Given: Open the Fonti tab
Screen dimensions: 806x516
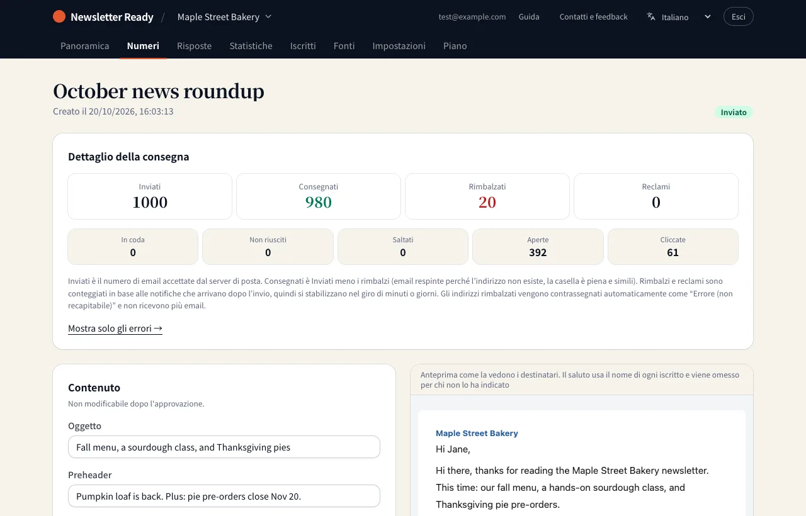Looking at the screenshot, I should tap(344, 46).
